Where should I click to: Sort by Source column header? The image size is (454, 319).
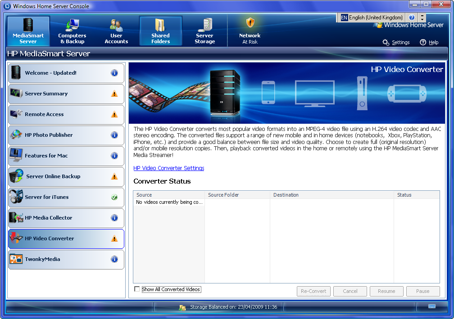coord(169,195)
